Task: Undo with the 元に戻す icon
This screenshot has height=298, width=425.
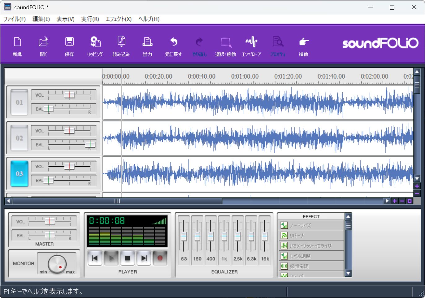Action: coord(173,46)
